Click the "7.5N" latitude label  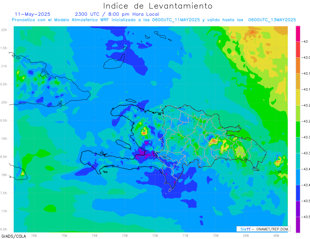(x=4, y=193)
